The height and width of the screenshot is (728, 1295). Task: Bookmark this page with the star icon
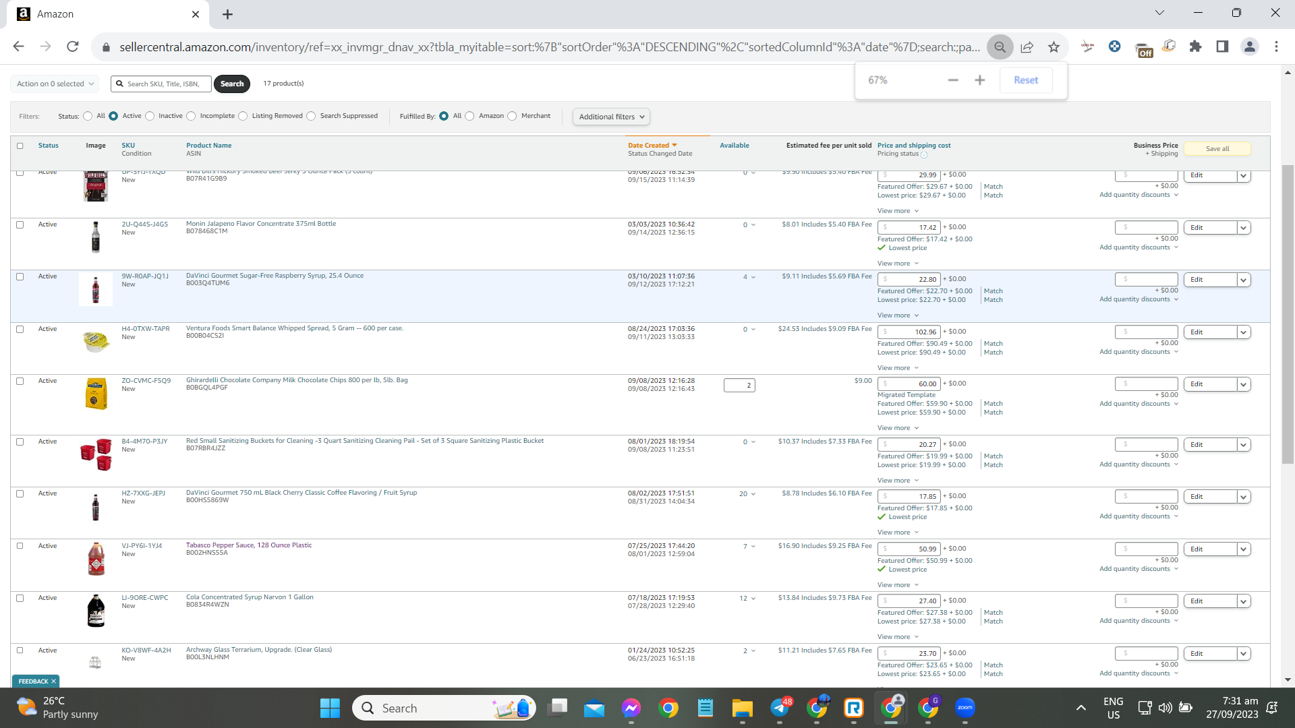[x=1054, y=47]
